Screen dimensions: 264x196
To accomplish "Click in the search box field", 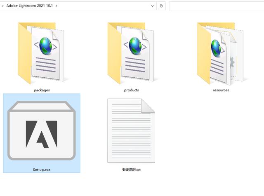I will 217,6.
